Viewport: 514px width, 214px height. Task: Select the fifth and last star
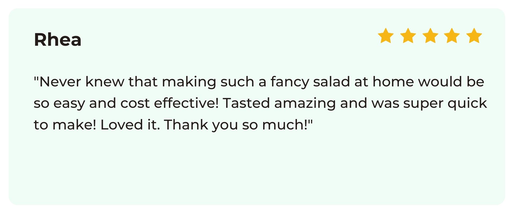474,36
